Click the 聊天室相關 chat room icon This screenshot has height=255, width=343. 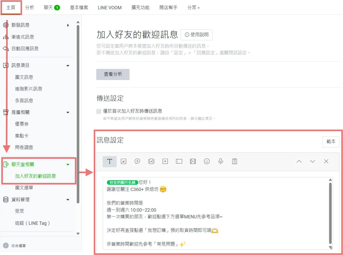point(6,164)
